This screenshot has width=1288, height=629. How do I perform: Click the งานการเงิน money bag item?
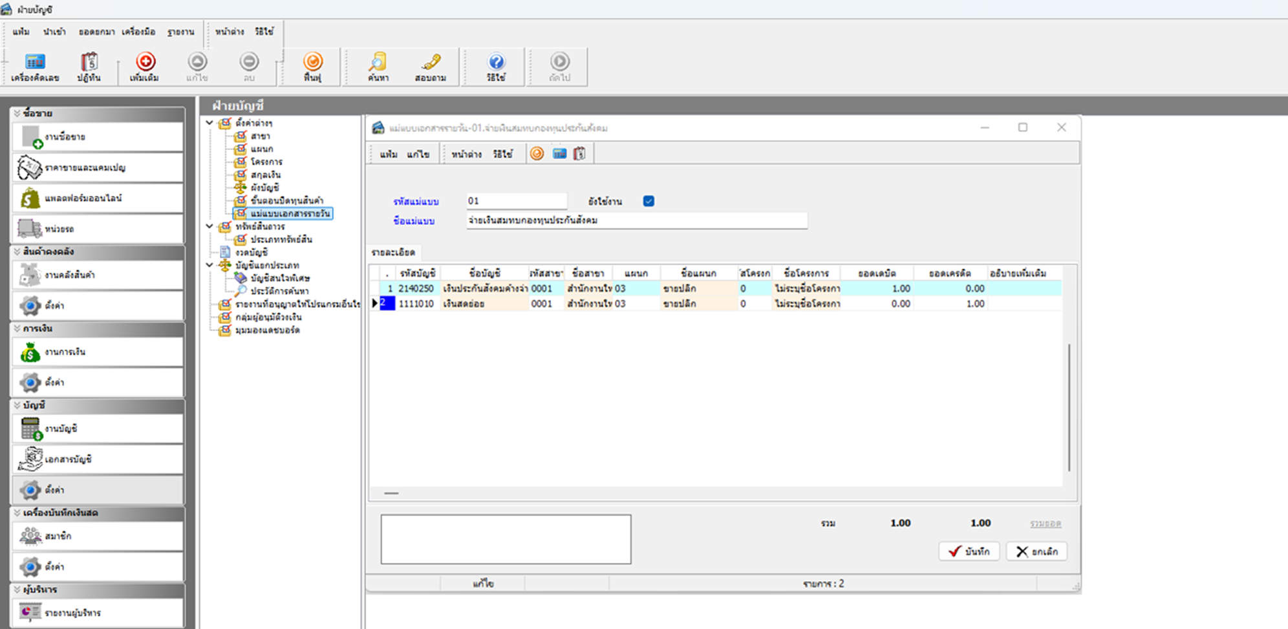97,352
